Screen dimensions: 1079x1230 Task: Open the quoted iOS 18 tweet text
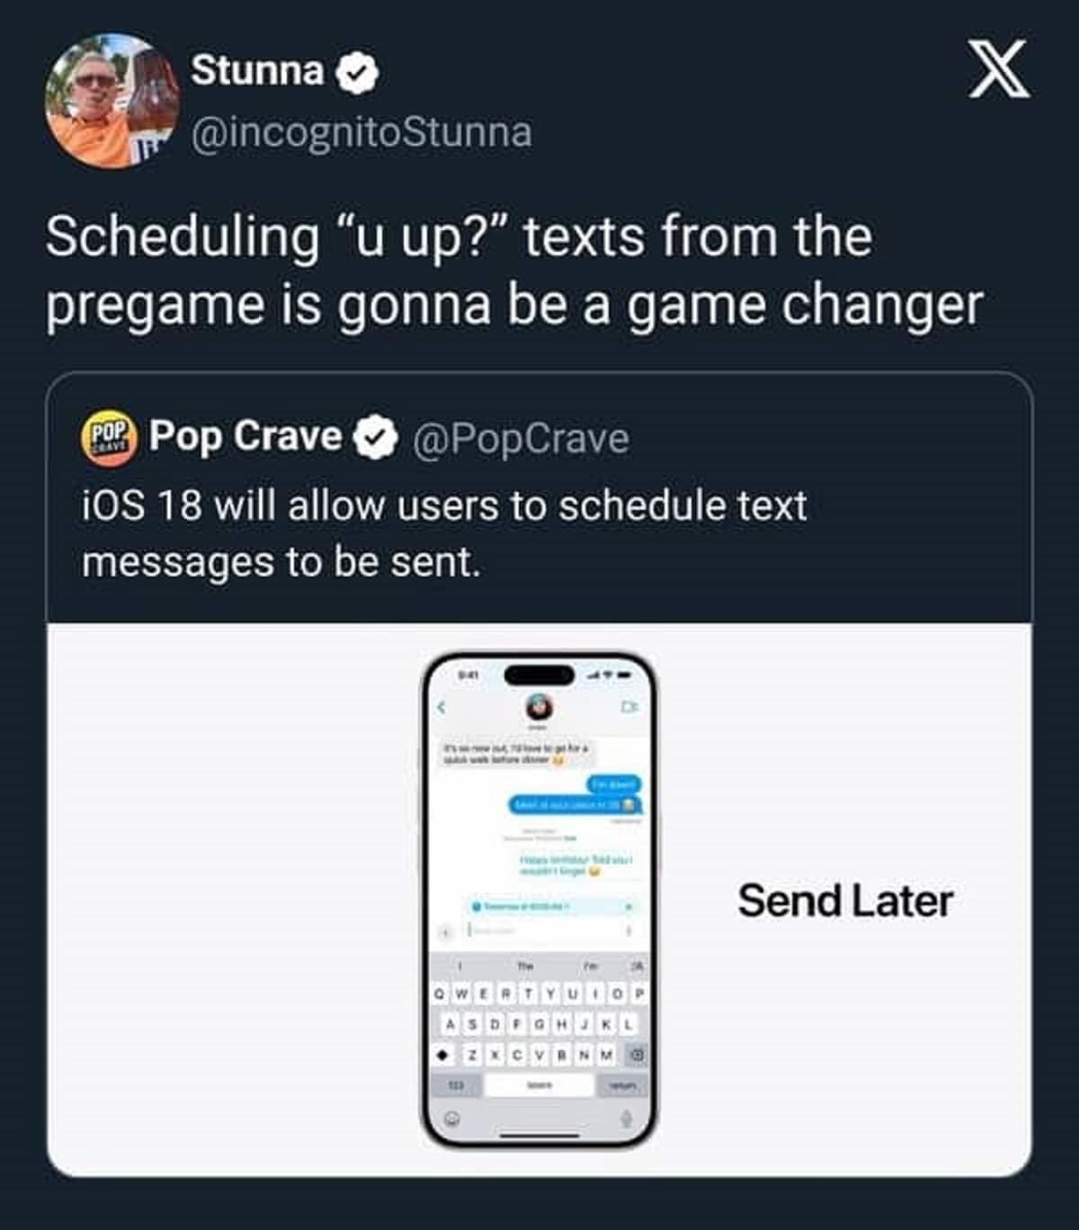pos(444,533)
